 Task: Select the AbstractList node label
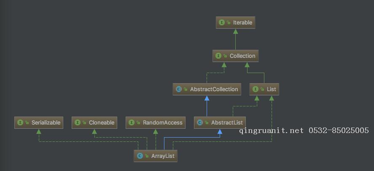coord(227,123)
